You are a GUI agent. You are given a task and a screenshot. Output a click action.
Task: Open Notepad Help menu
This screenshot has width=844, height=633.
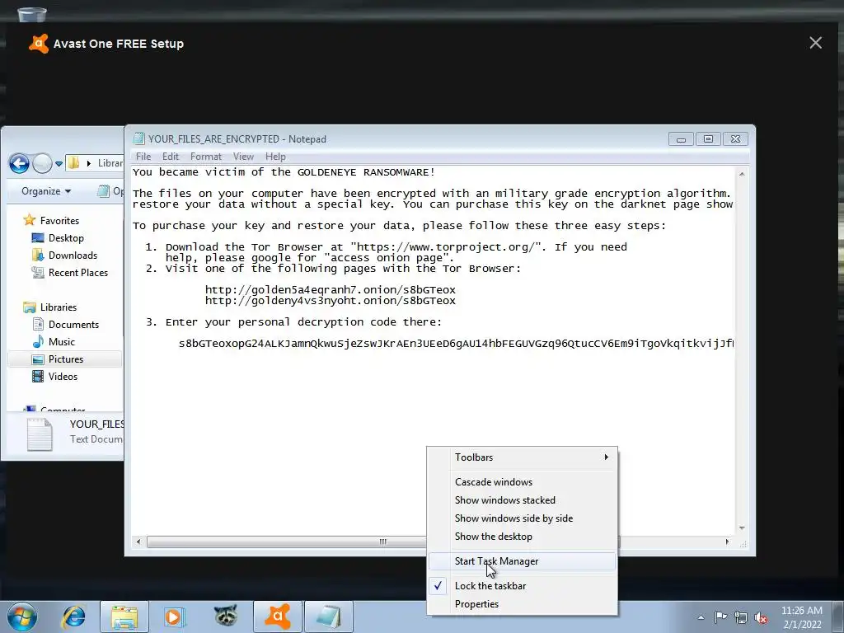pos(275,157)
